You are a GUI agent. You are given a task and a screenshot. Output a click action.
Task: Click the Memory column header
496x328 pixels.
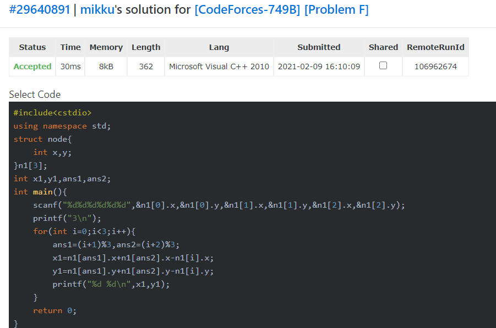click(x=106, y=47)
